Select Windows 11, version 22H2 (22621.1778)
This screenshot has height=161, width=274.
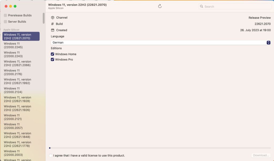21,144
